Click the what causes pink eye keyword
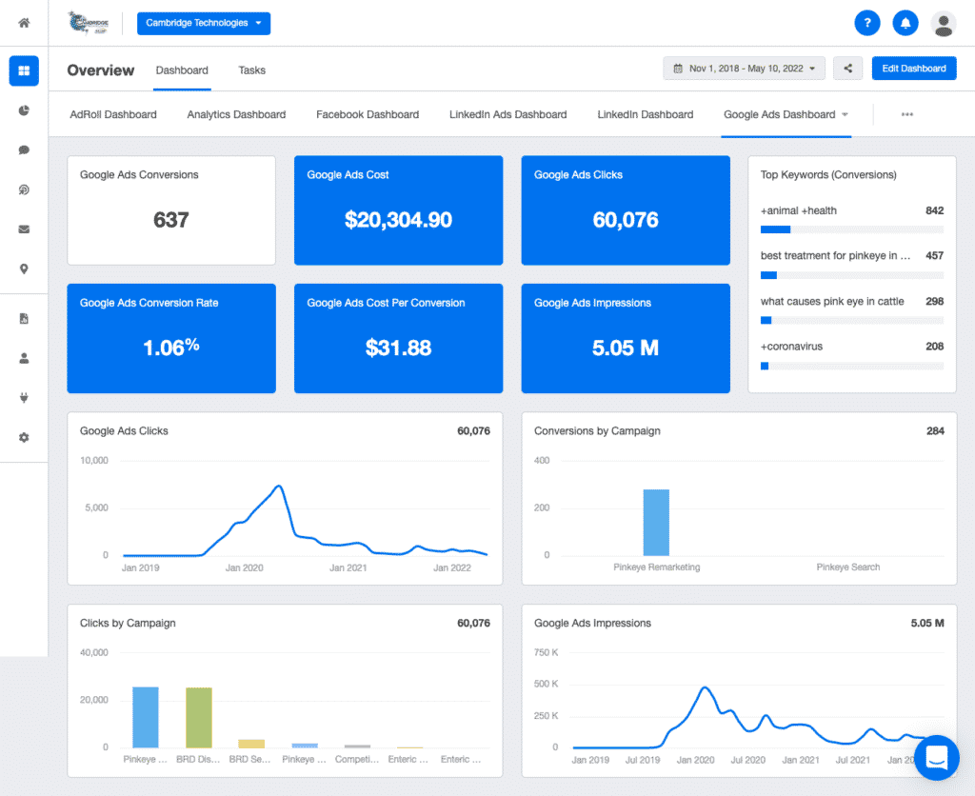The height and width of the screenshot is (796, 975). coord(832,301)
